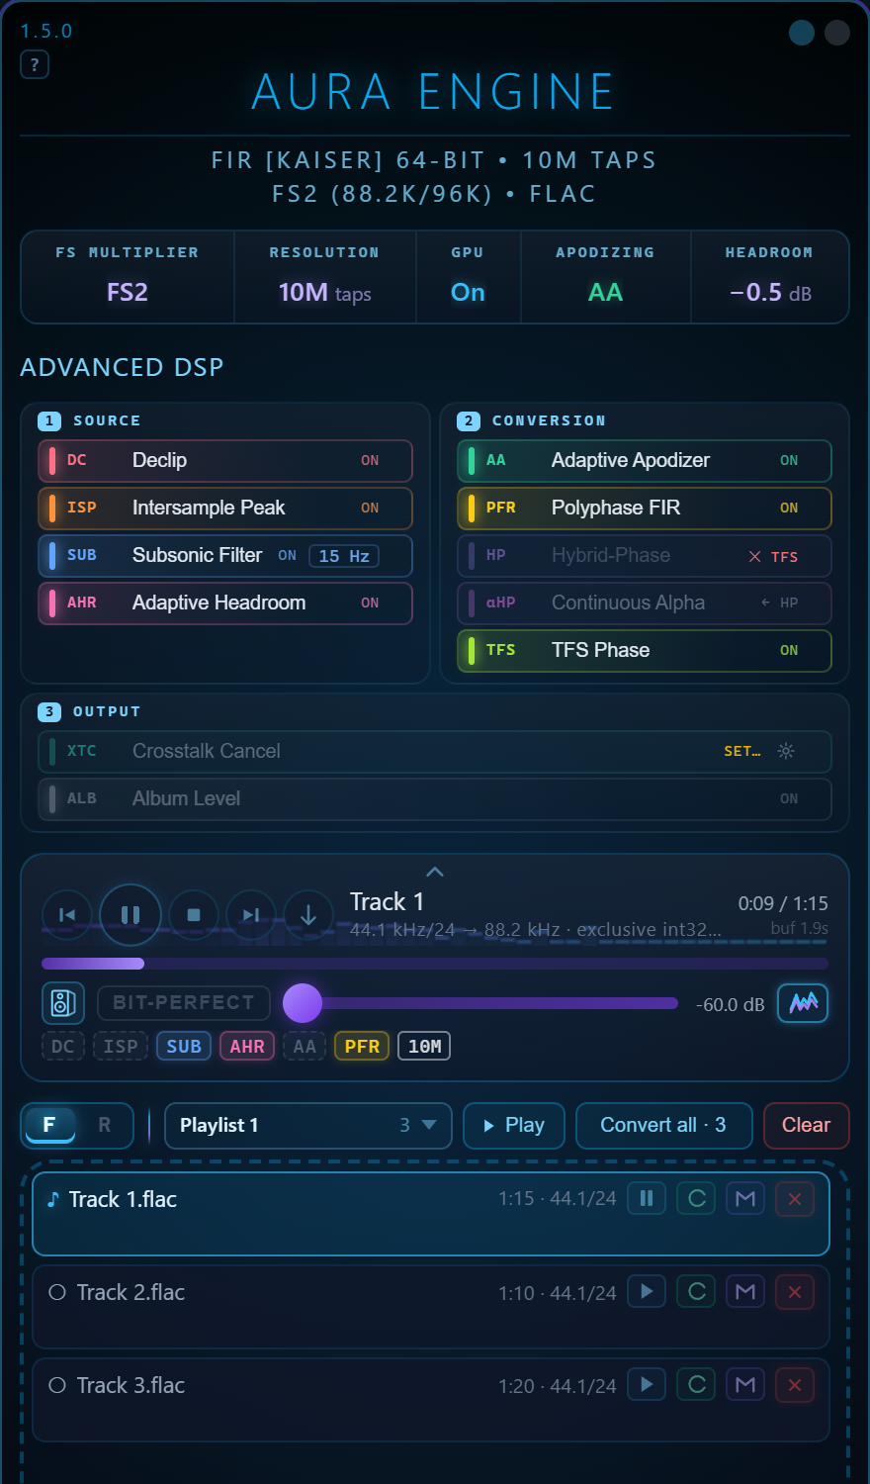The image size is (870, 1484).
Task: Open the help question mark icon
Action: click(35, 64)
